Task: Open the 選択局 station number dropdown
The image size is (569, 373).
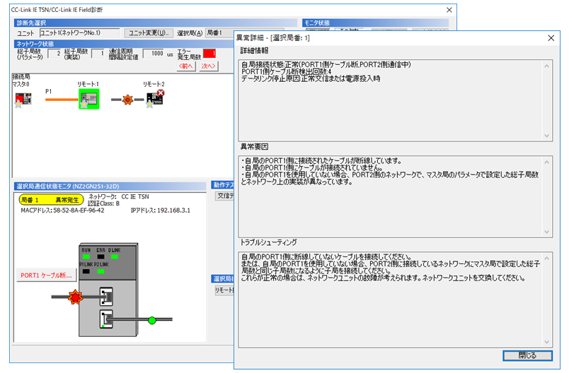Action: click(218, 33)
